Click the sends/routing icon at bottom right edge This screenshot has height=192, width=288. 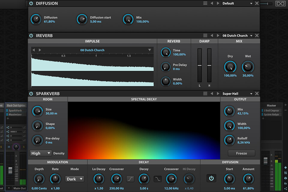tap(286, 189)
